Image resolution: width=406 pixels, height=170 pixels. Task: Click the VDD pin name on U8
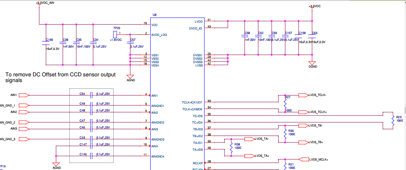[x=154, y=25]
